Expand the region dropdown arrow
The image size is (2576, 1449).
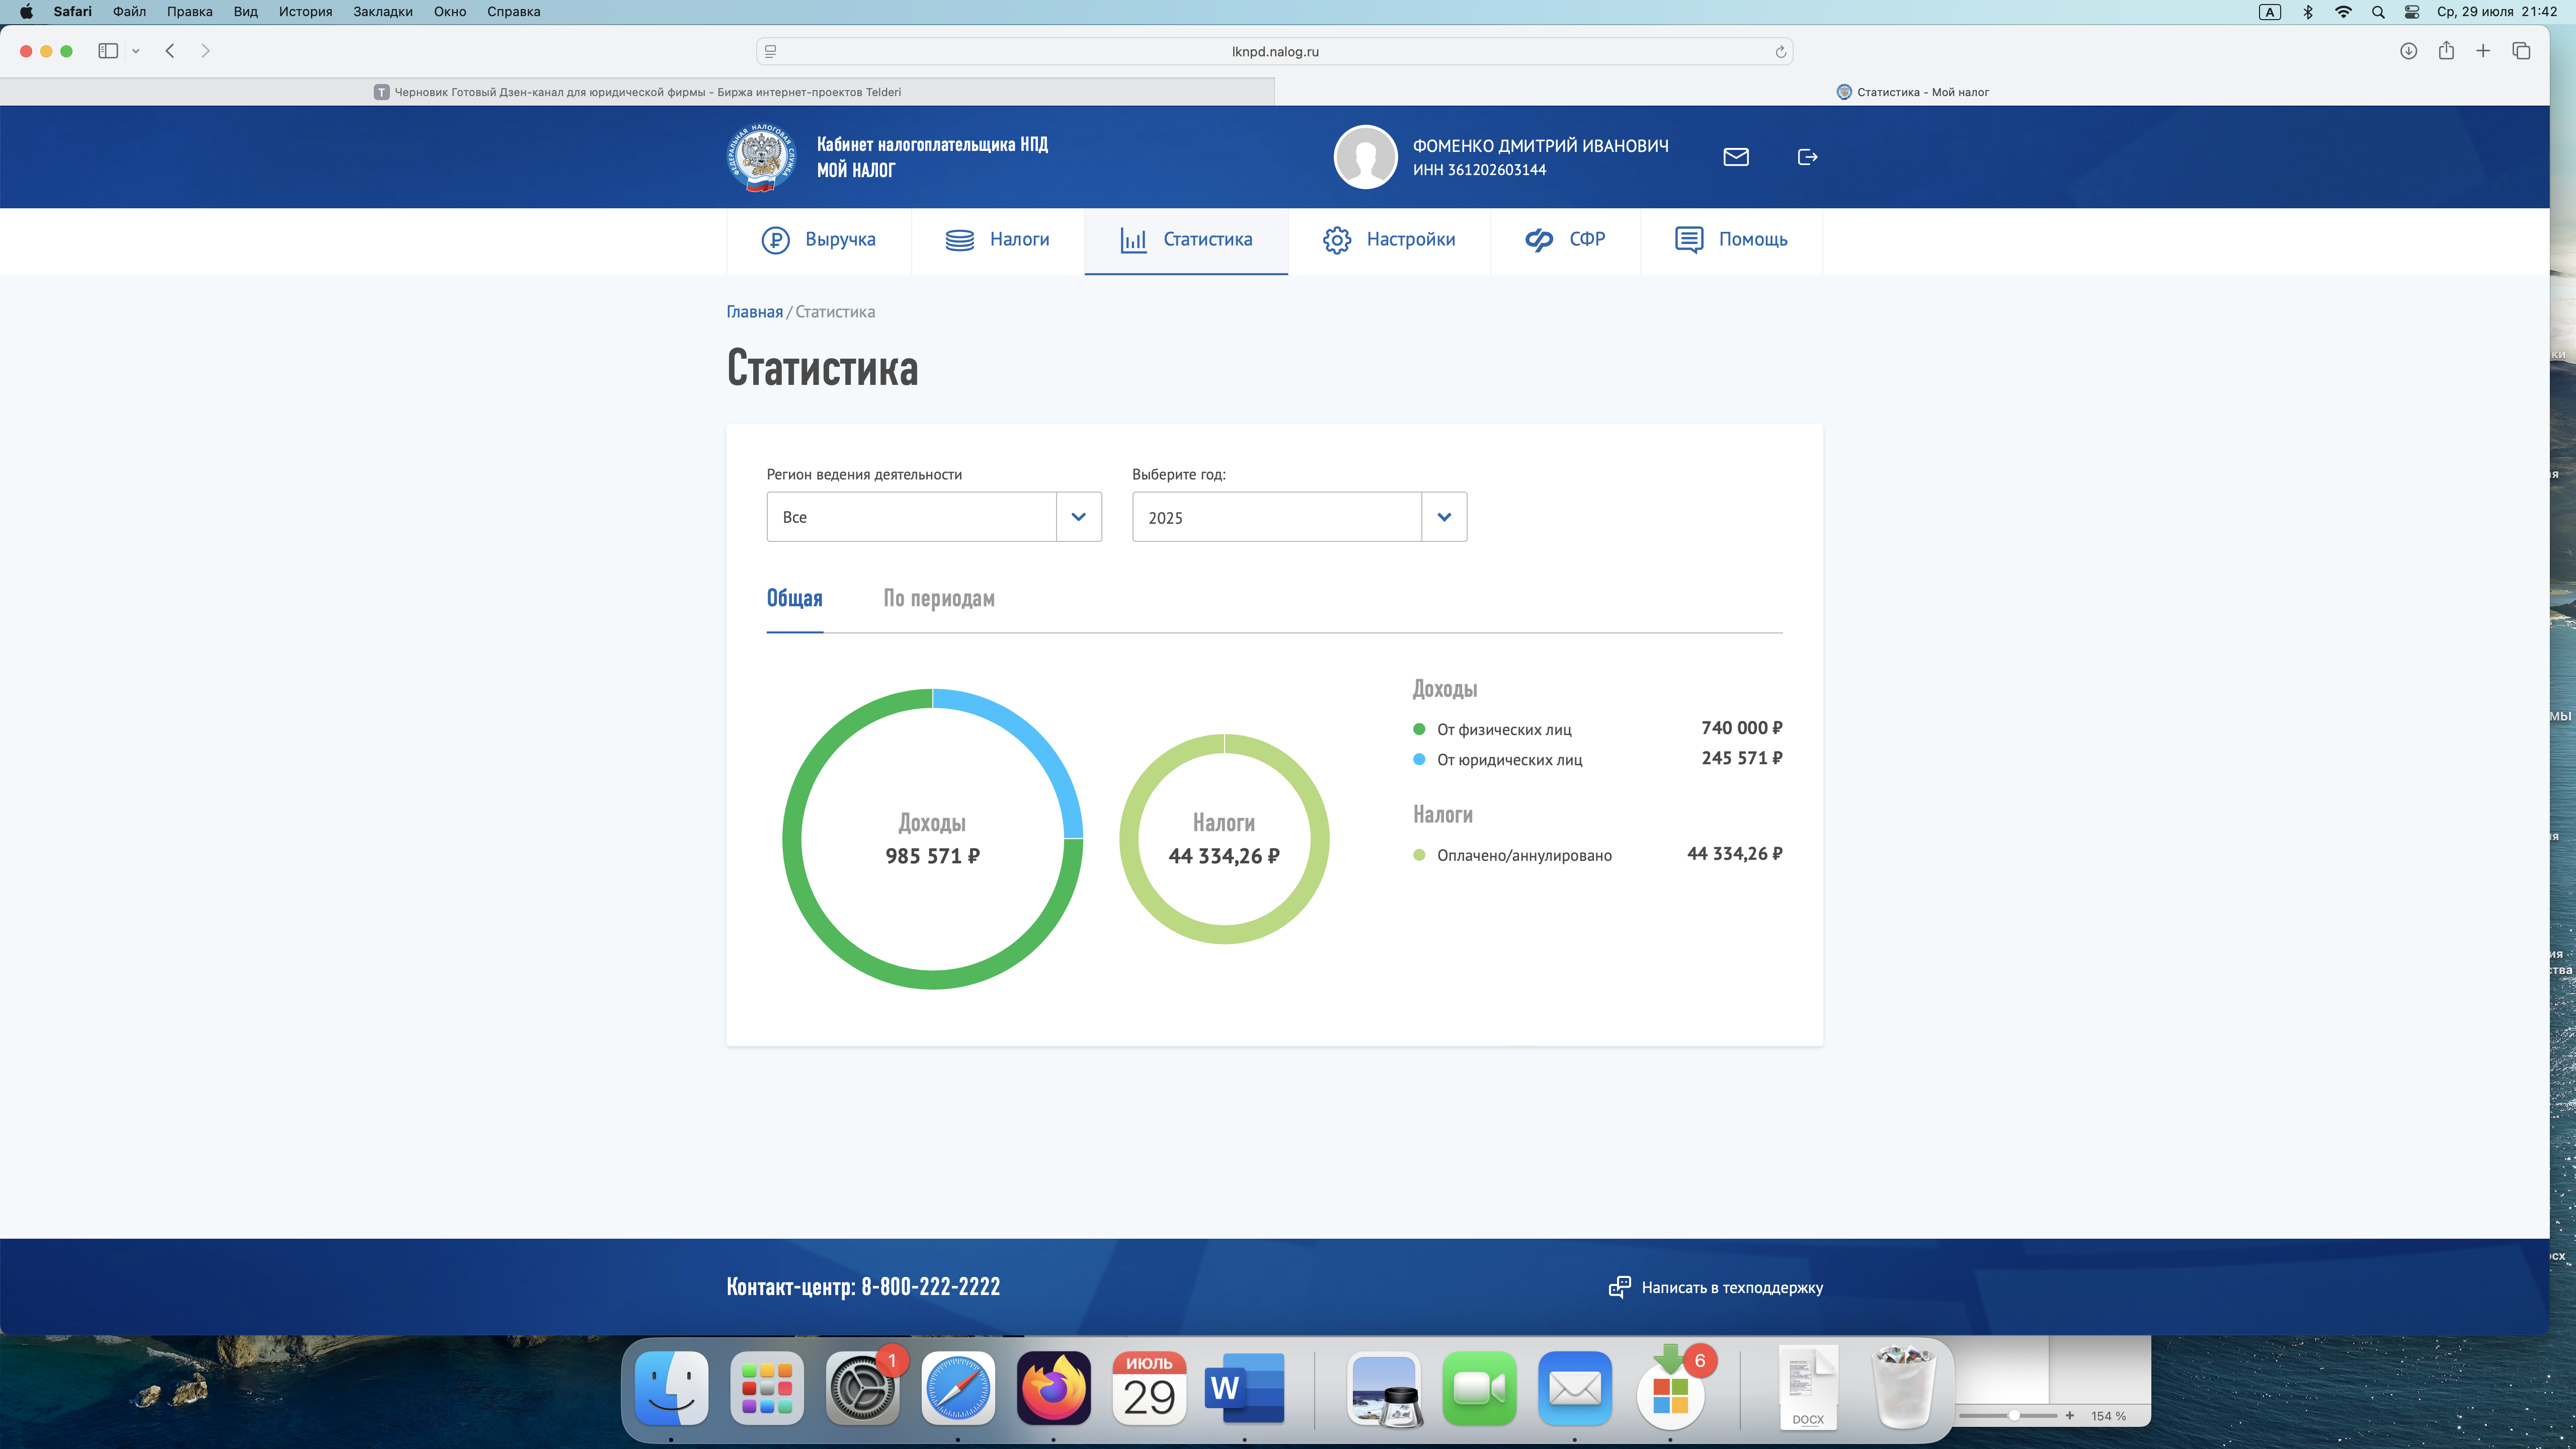[1078, 517]
